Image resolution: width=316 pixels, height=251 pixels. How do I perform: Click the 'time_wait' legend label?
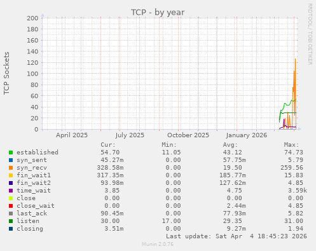click(34, 191)
